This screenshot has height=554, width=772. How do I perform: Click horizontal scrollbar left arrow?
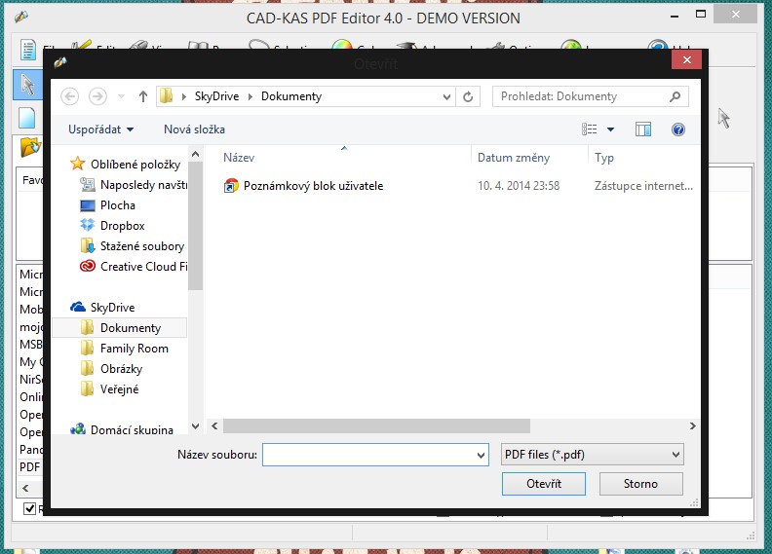pos(214,425)
